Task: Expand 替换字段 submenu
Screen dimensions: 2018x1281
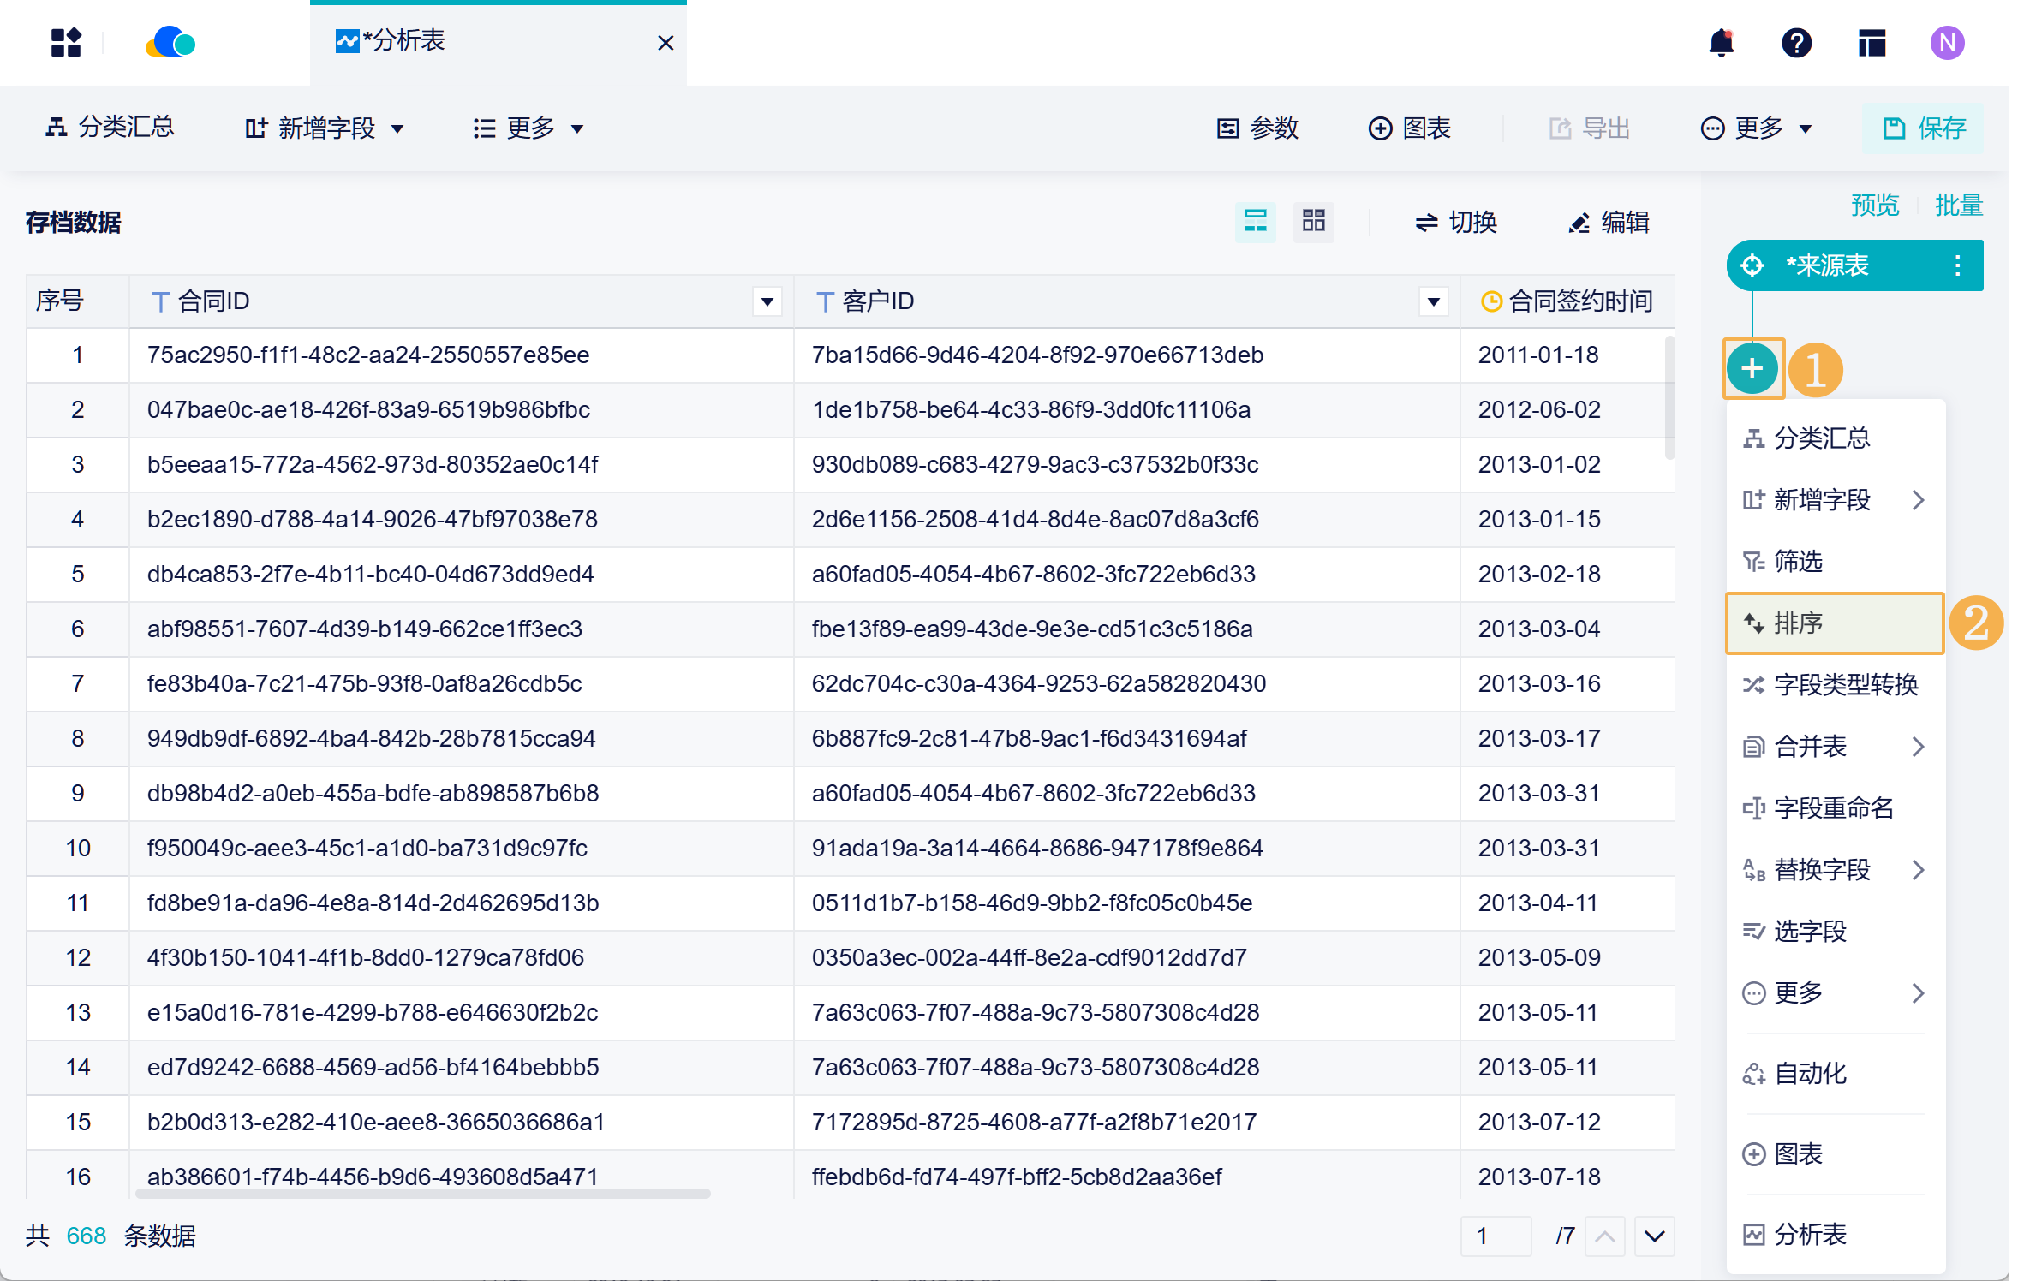Action: [x=1836, y=870]
